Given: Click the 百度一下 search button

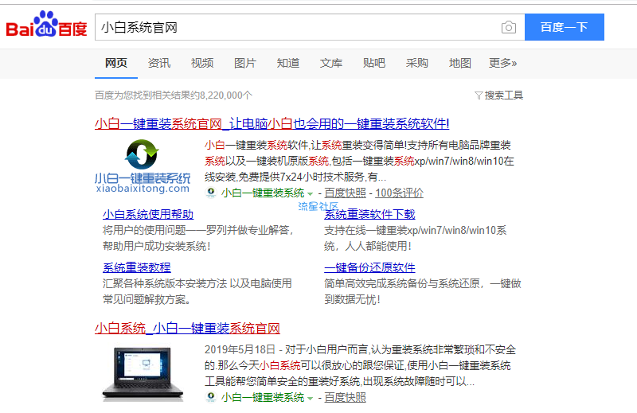Looking at the screenshot, I should pos(565,27).
